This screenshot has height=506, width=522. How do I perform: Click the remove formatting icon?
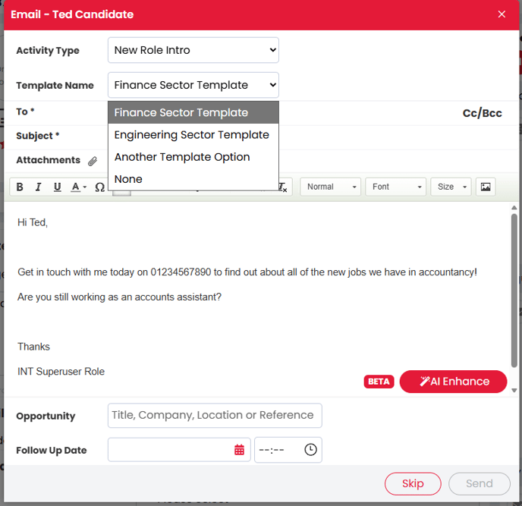click(x=284, y=187)
